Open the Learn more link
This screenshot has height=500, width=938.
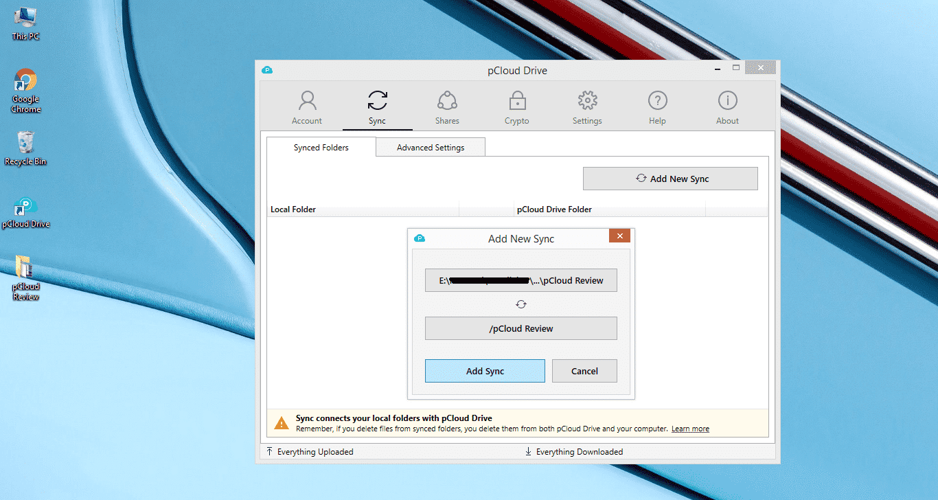coord(690,429)
